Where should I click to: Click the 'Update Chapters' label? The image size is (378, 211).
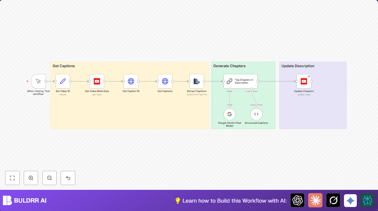(304, 91)
